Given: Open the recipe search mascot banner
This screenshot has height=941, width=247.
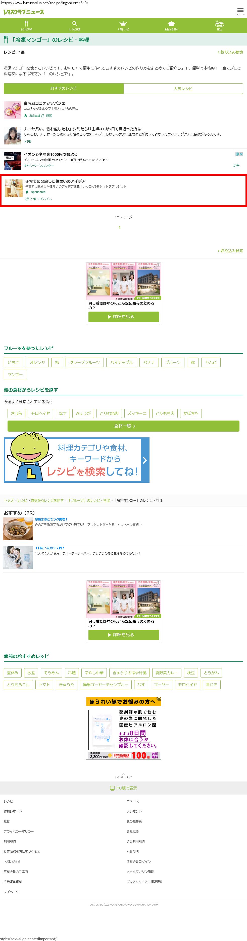Looking at the screenshot, I should pyautogui.click(x=77, y=460).
